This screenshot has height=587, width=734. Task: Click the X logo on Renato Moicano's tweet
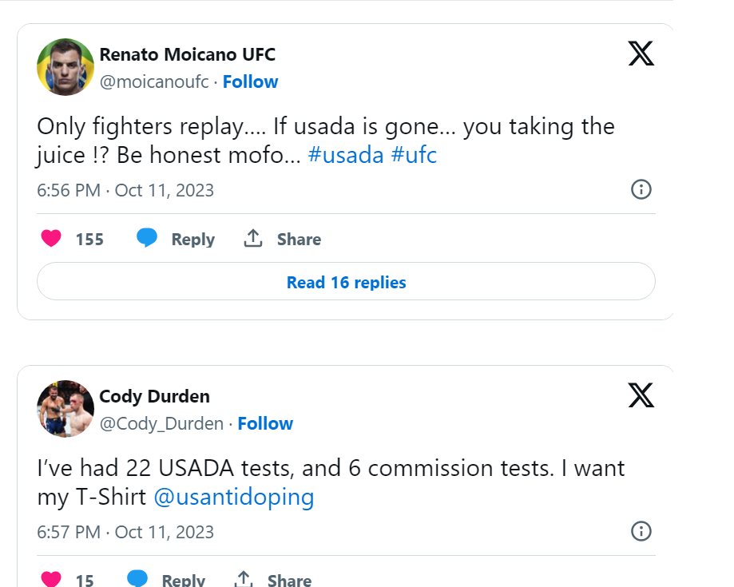641,54
